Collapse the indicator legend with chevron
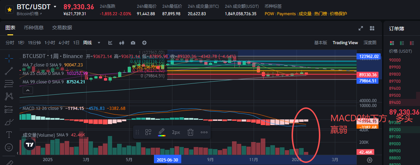The image size is (420, 165). (x=28, y=90)
